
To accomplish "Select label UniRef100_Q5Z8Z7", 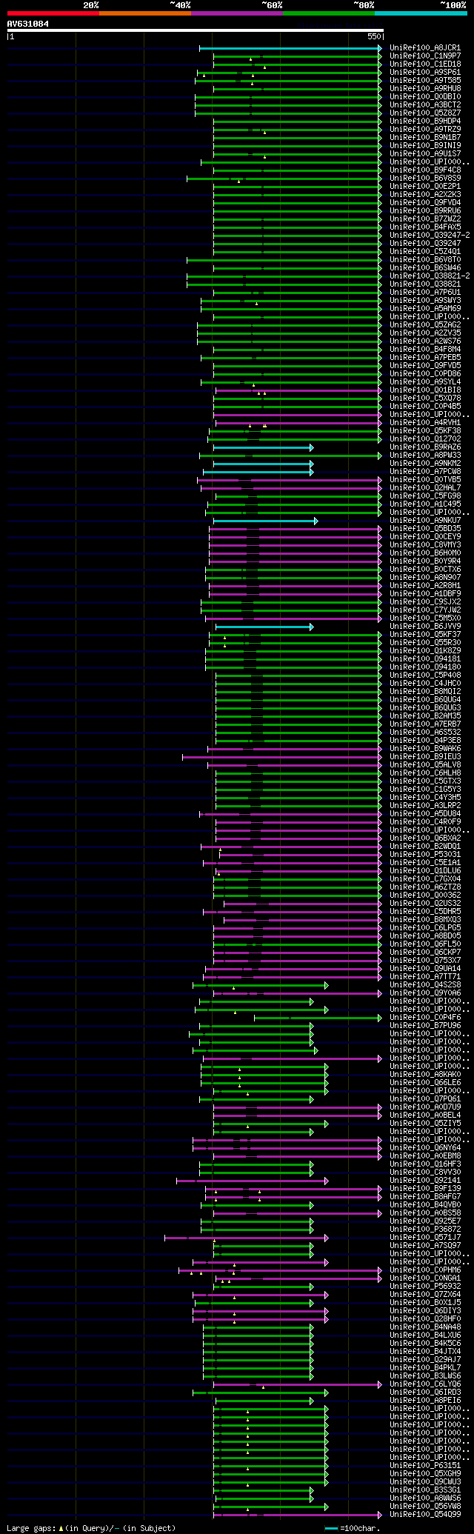I will pyautogui.click(x=425, y=113).
